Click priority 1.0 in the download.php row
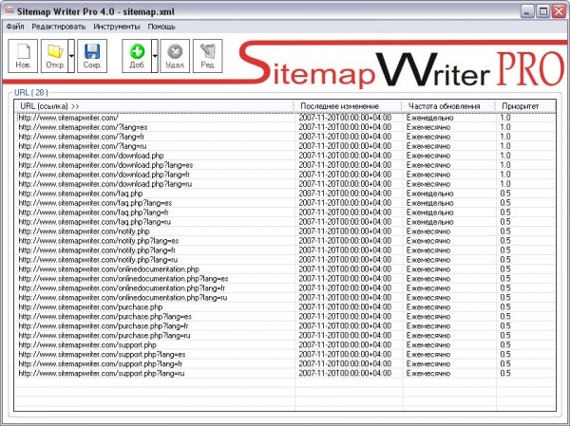Viewport: 570px width, 426px height. (x=505, y=156)
